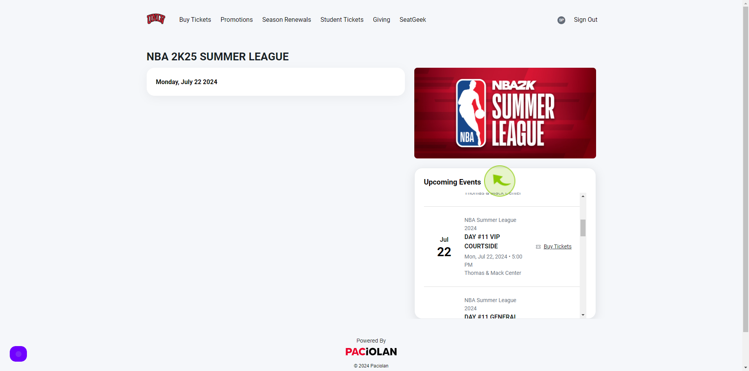
Task: Select the Monday, July 22 2024 card
Action: pyautogui.click(x=276, y=82)
